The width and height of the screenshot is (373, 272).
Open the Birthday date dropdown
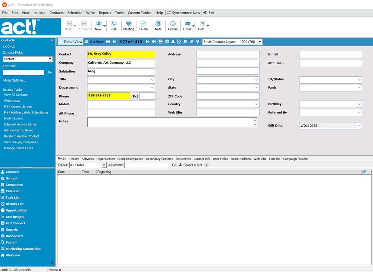[x=359, y=104]
